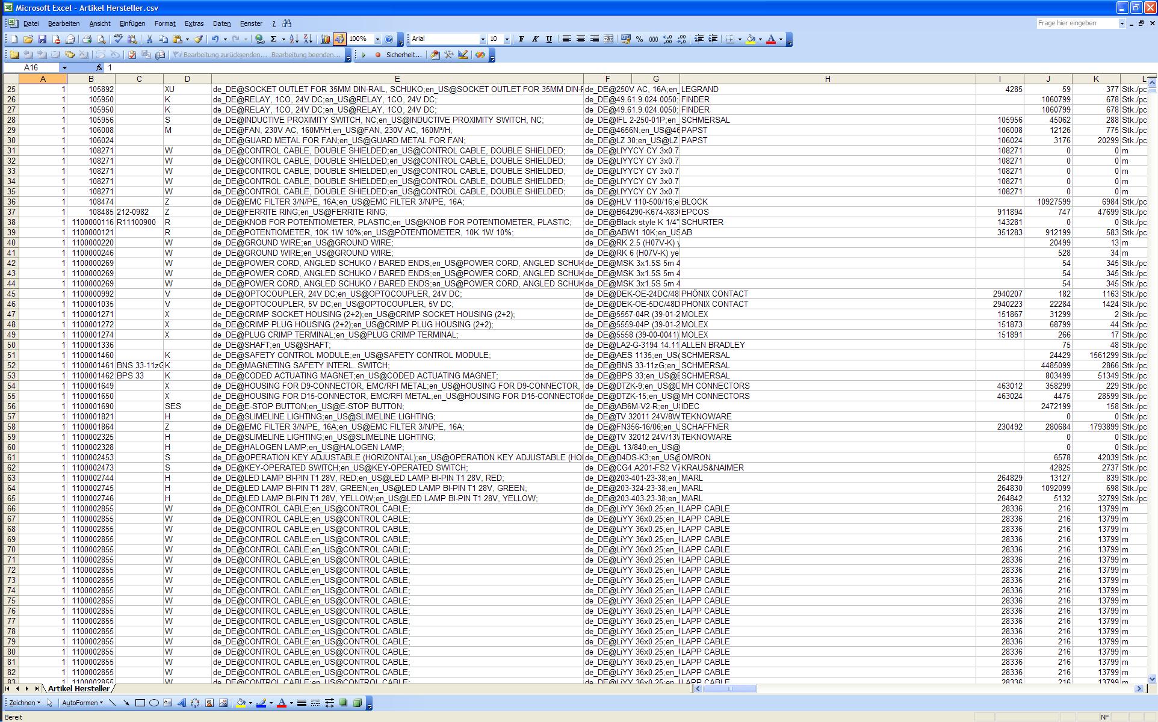The image size is (1158, 722).
Task: Toggle bold formatting (F button)
Action: tap(521, 39)
